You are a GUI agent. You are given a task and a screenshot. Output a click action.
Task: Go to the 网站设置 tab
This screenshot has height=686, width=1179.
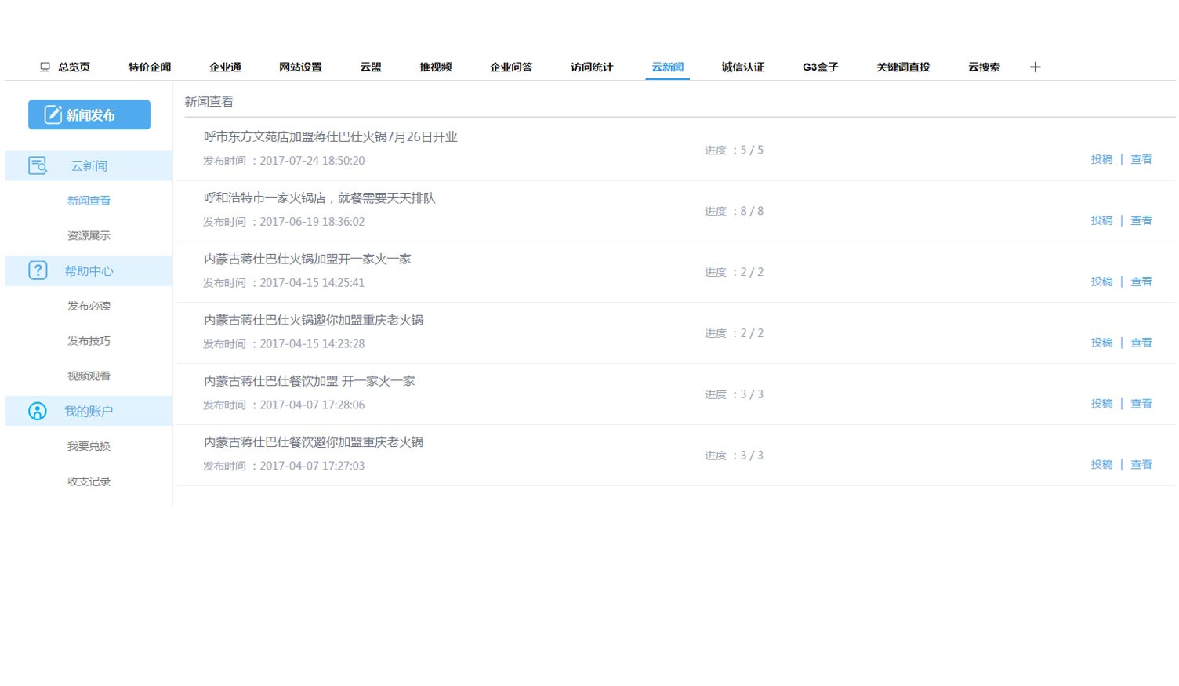click(300, 67)
